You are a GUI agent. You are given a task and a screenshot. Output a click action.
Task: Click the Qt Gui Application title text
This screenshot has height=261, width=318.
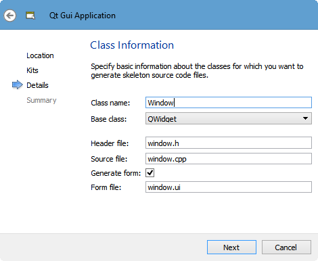coord(83,16)
